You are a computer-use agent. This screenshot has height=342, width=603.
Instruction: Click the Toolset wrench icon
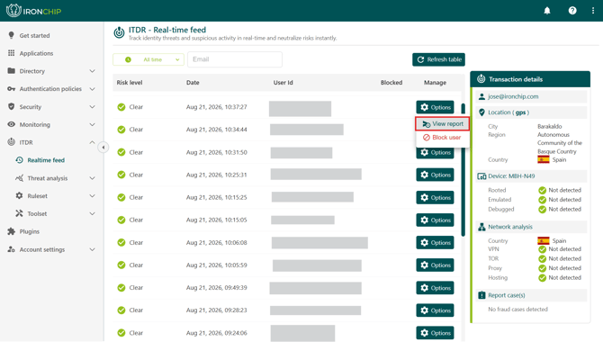tap(19, 213)
